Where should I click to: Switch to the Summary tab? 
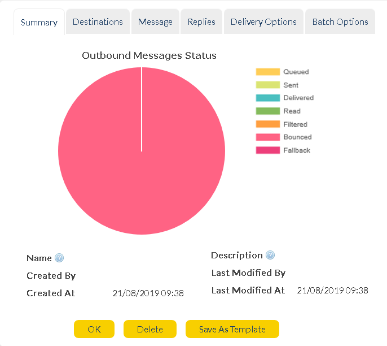pyautogui.click(x=39, y=23)
